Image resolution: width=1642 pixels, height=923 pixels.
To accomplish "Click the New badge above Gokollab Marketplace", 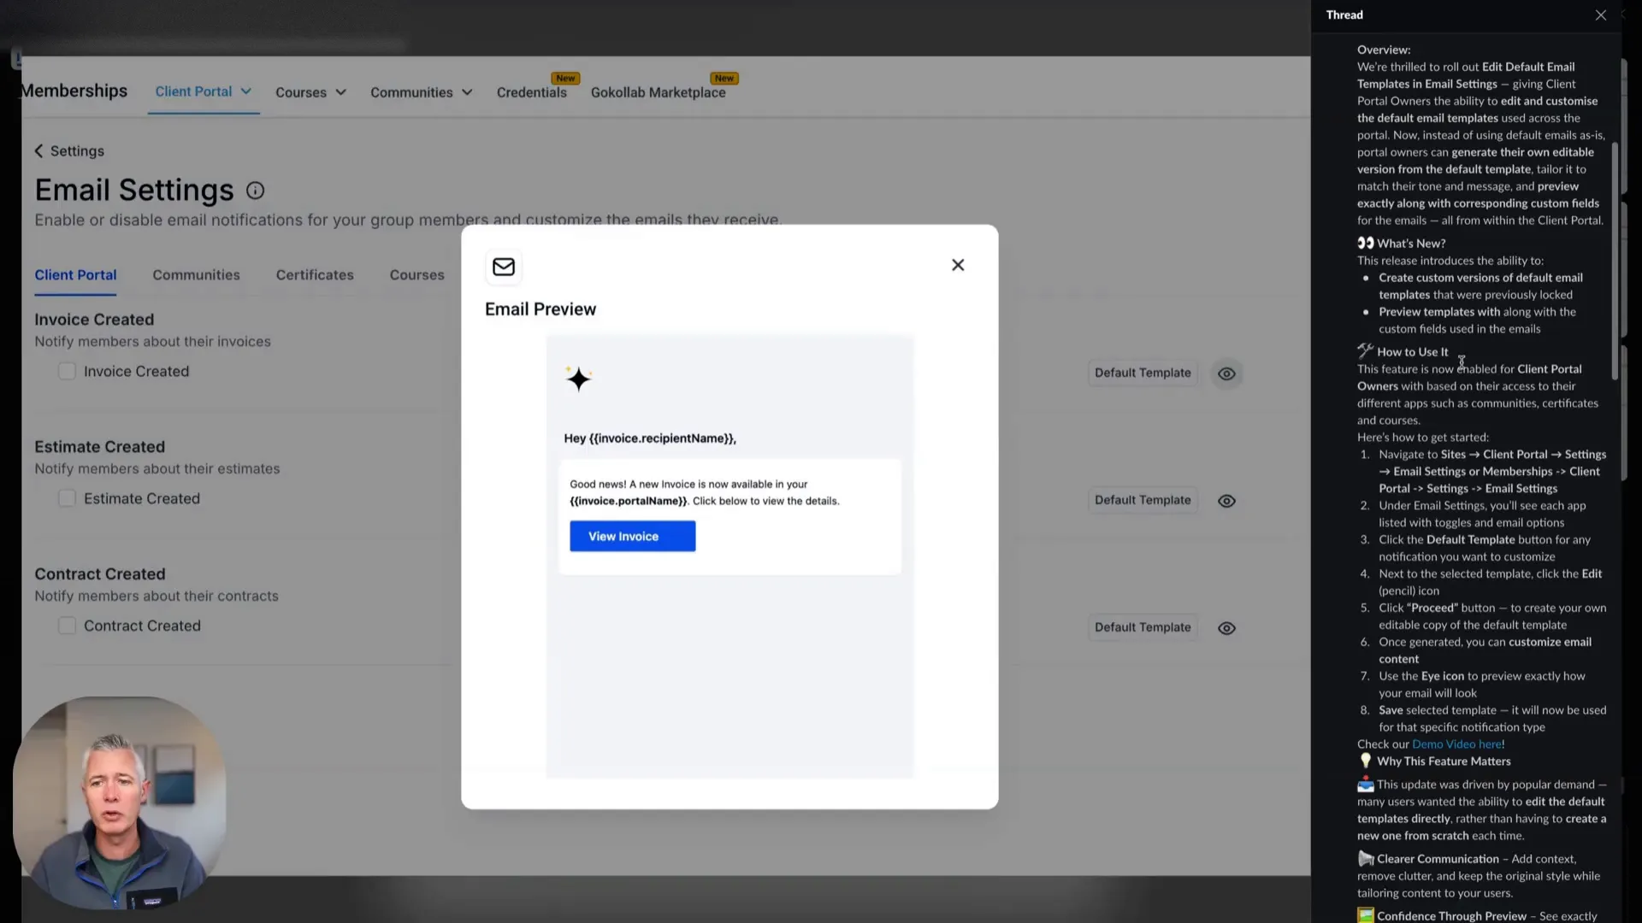I will 724,78.
